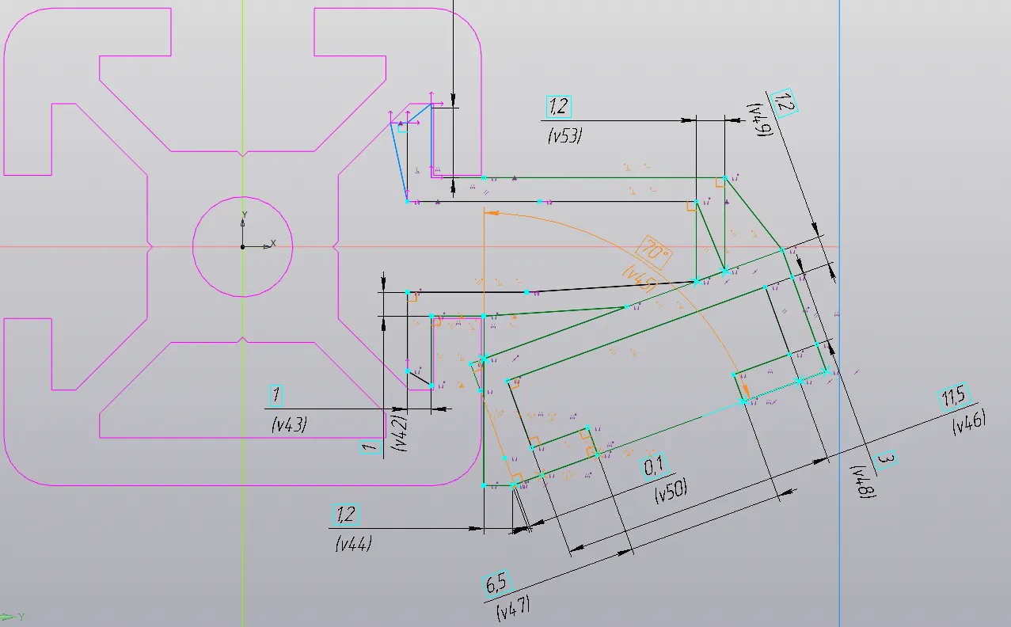The image size is (1011, 627).
Task: Select the 1,2 dimension value above (v53)
Action: pos(559,107)
